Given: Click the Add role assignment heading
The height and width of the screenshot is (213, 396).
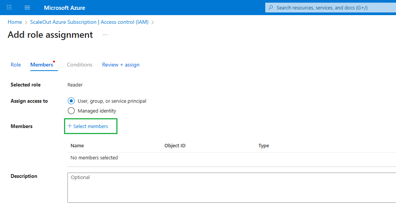Looking at the screenshot, I should pos(50,35).
